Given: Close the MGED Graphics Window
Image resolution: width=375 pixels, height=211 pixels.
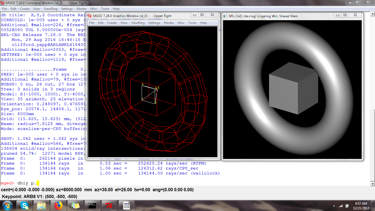Looking at the screenshot, I should coord(212,15).
